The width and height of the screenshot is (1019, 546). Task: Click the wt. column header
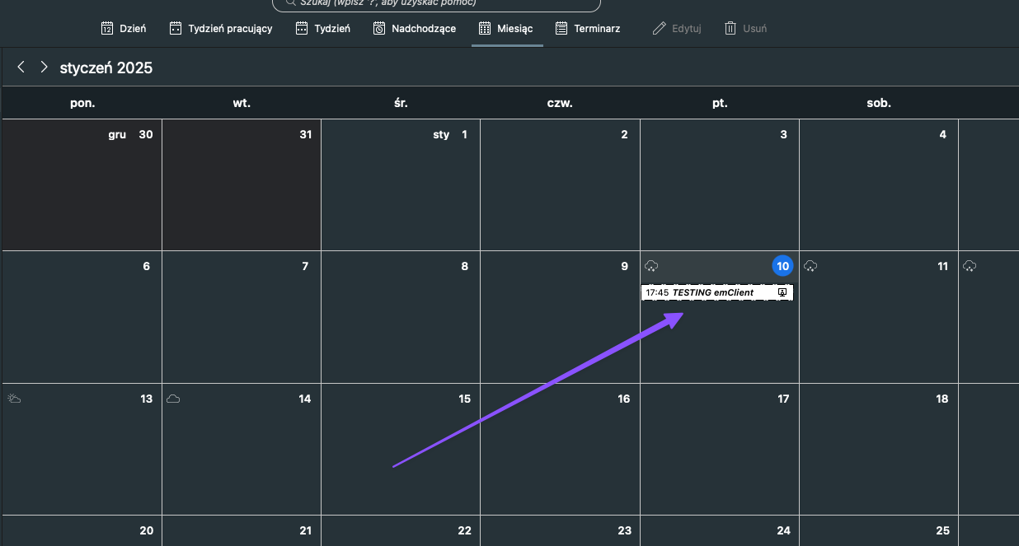pyautogui.click(x=242, y=103)
